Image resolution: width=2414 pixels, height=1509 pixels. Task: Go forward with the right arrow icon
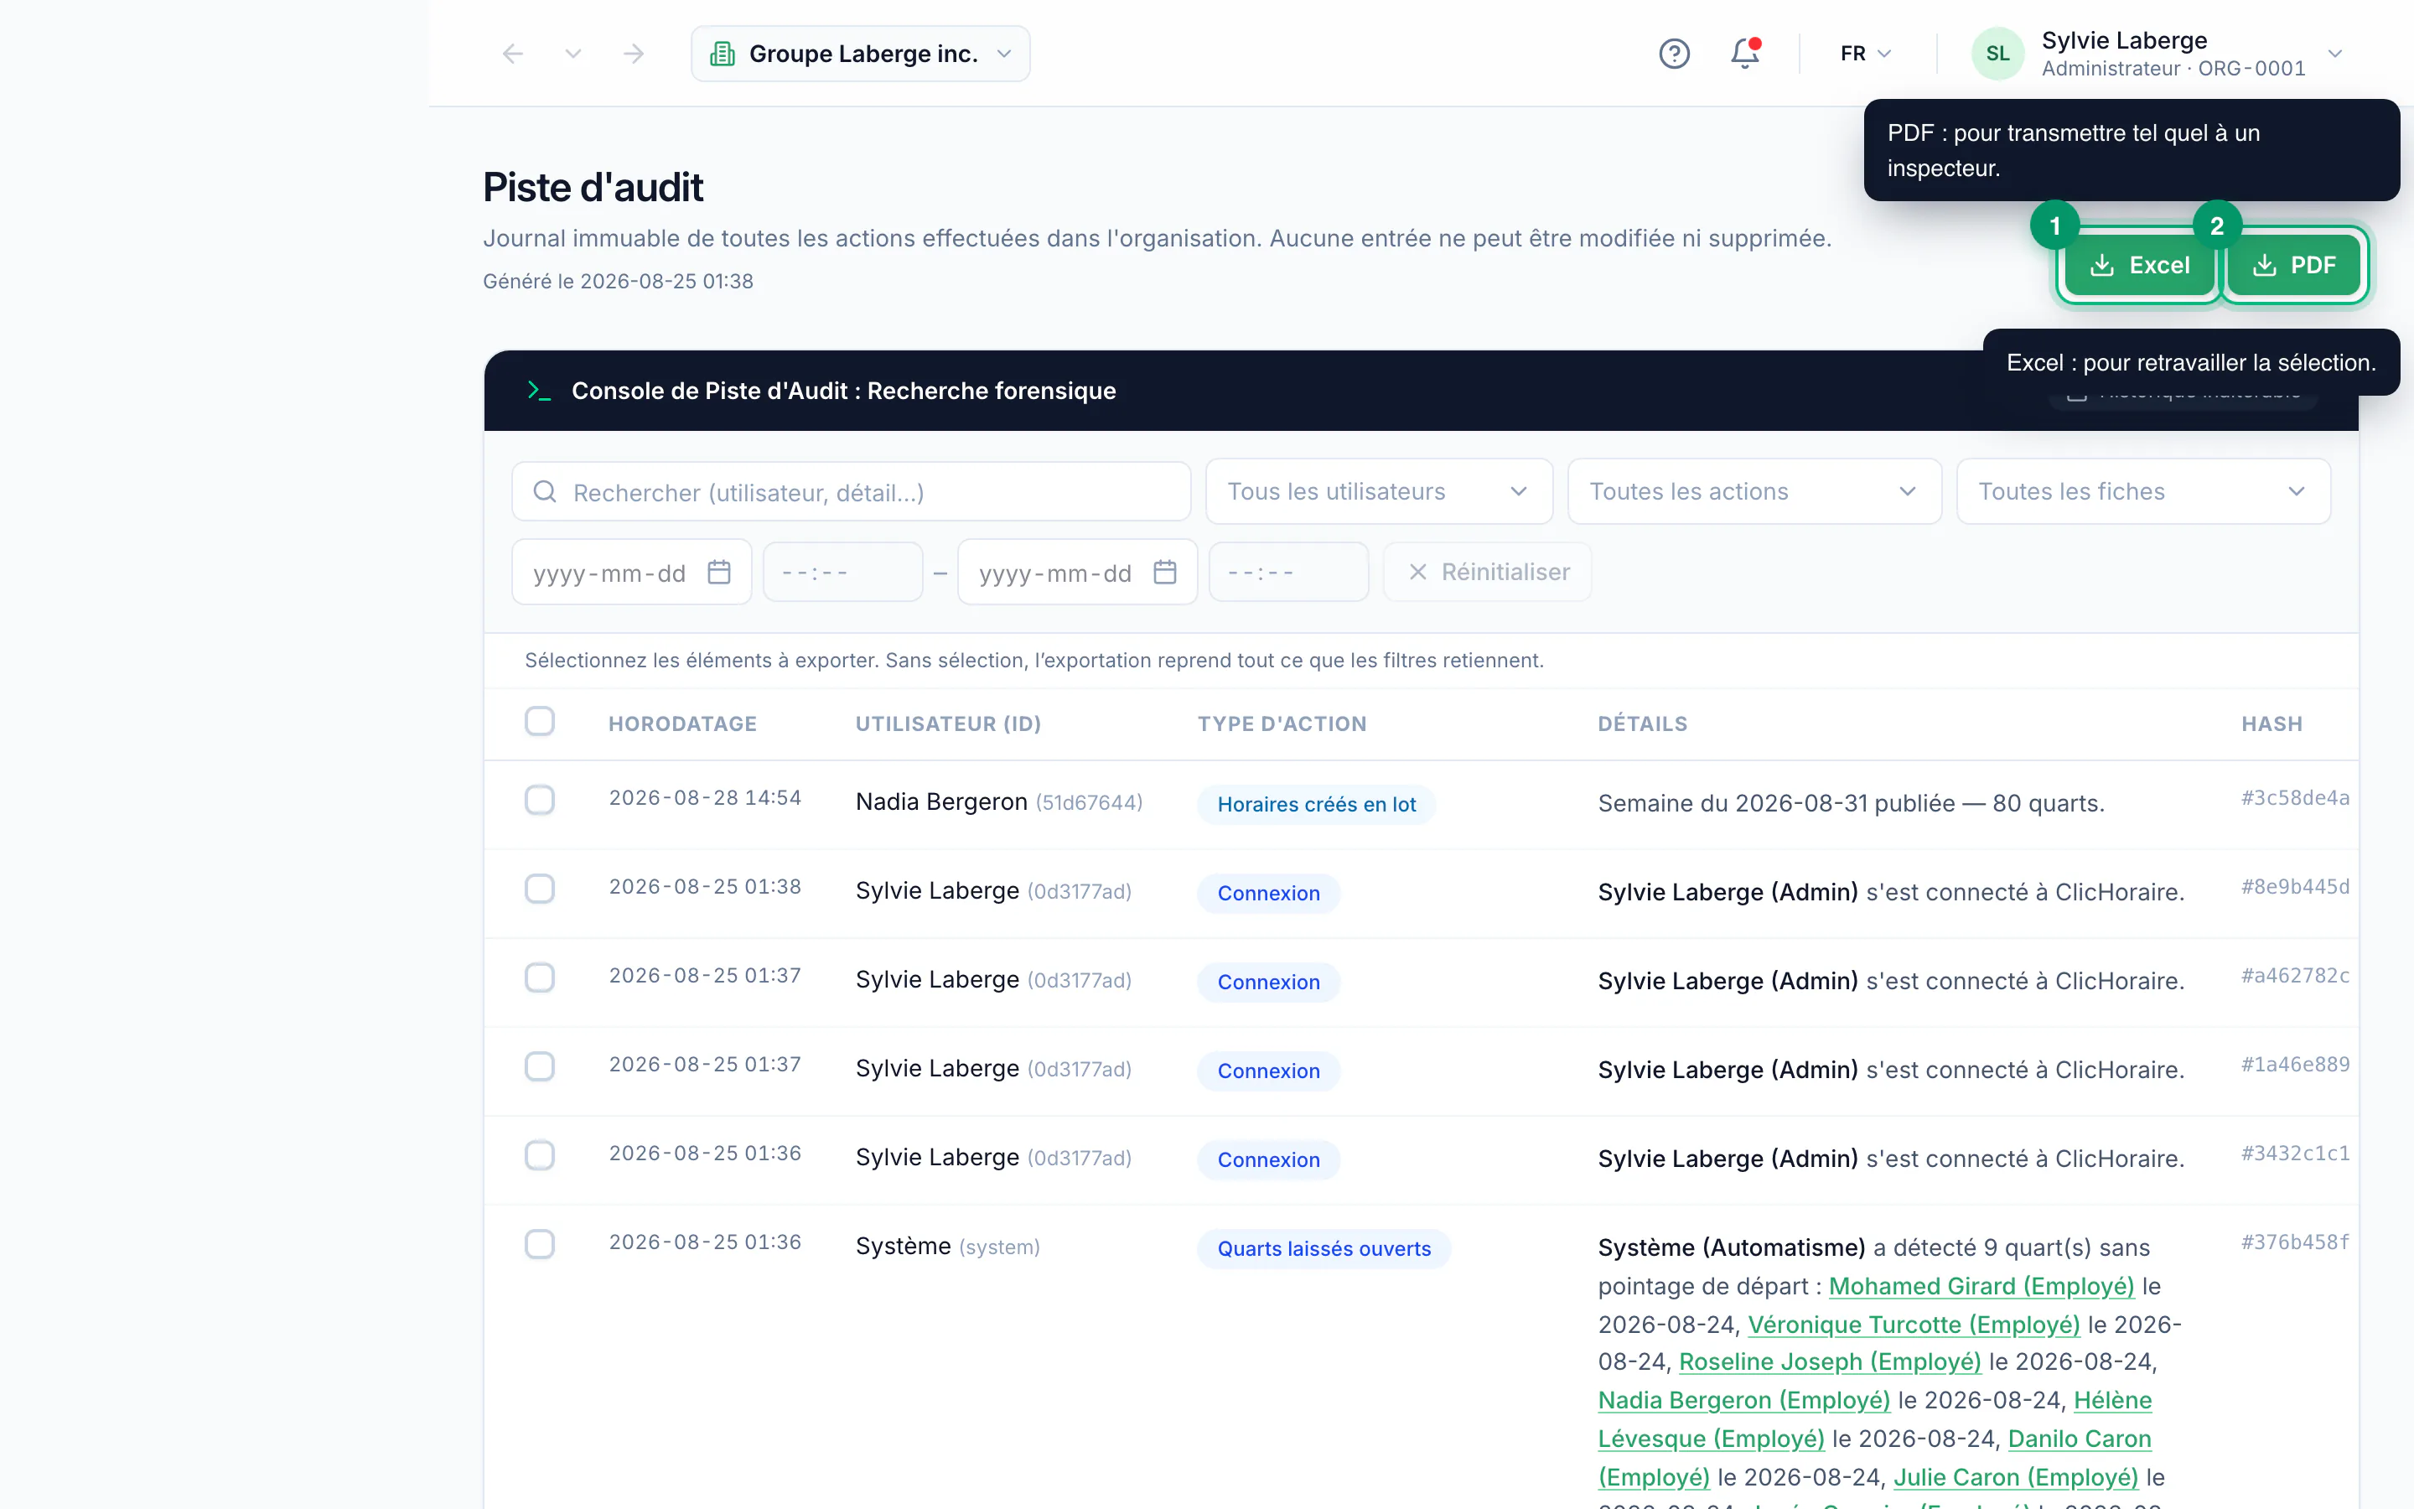point(634,54)
